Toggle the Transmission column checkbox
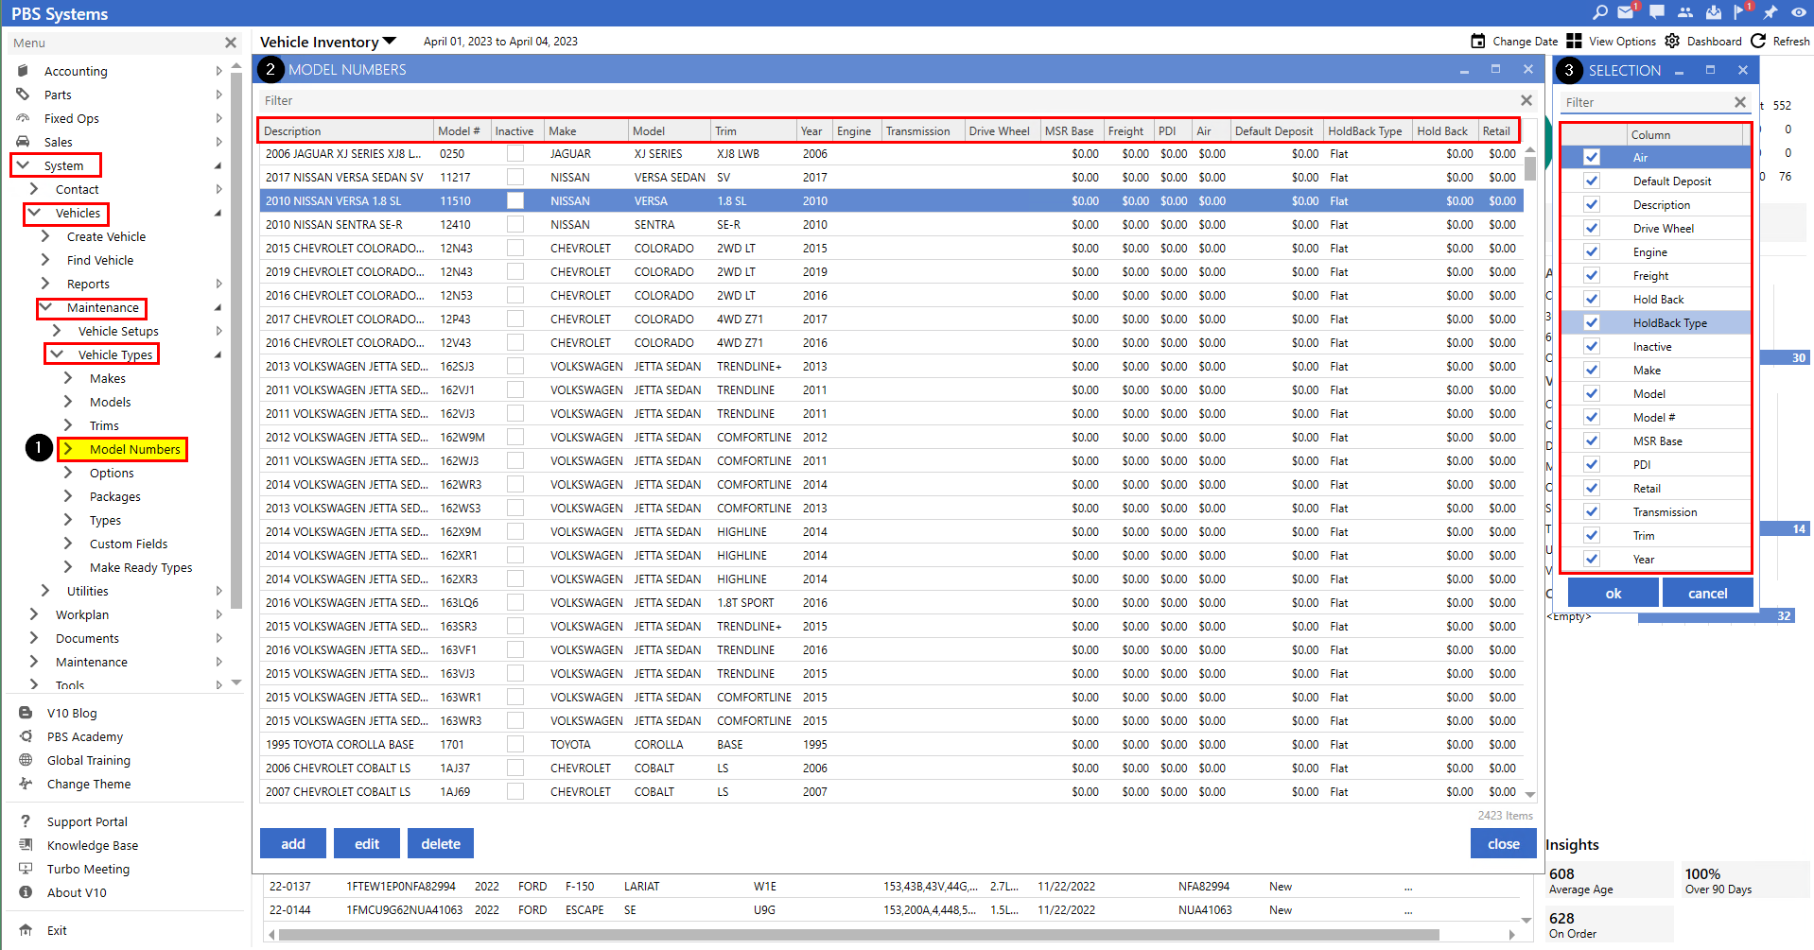 point(1592,512)
